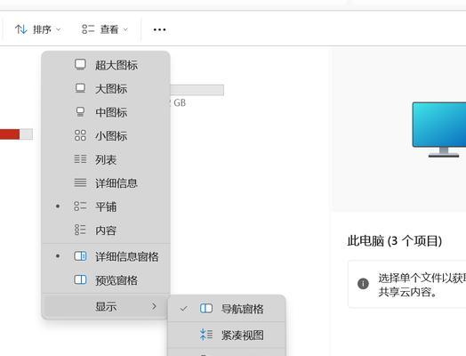Click the info circle icon in details pane
This screenshot has width=466, height=356.
363,284
